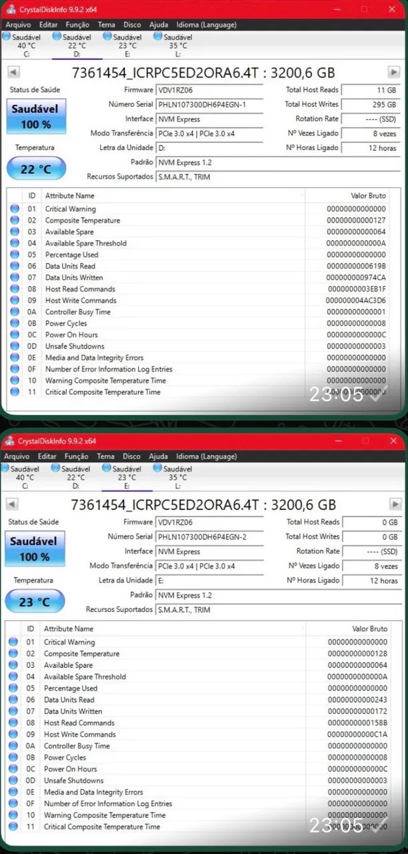The image size is (408, 854).
Task: Click the status icon of Power On Hours row, bottom window
Action: (13, 769)
